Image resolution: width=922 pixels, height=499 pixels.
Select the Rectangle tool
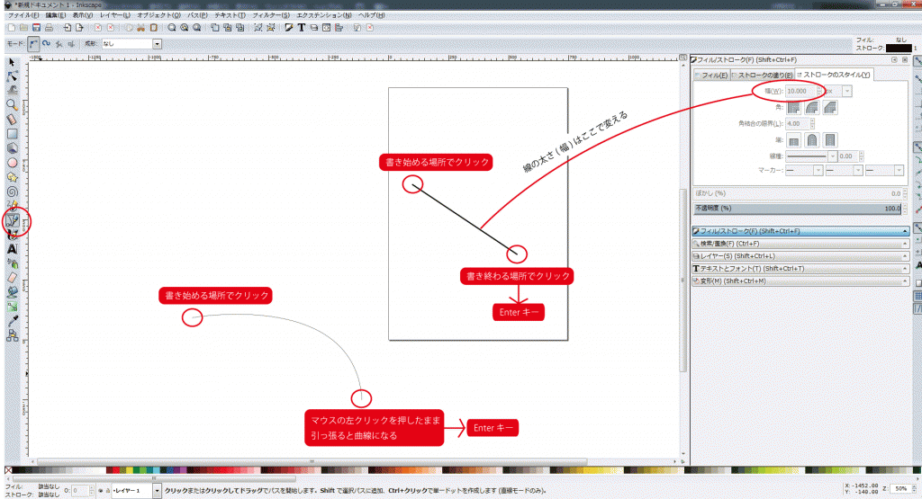pos(12,134)
